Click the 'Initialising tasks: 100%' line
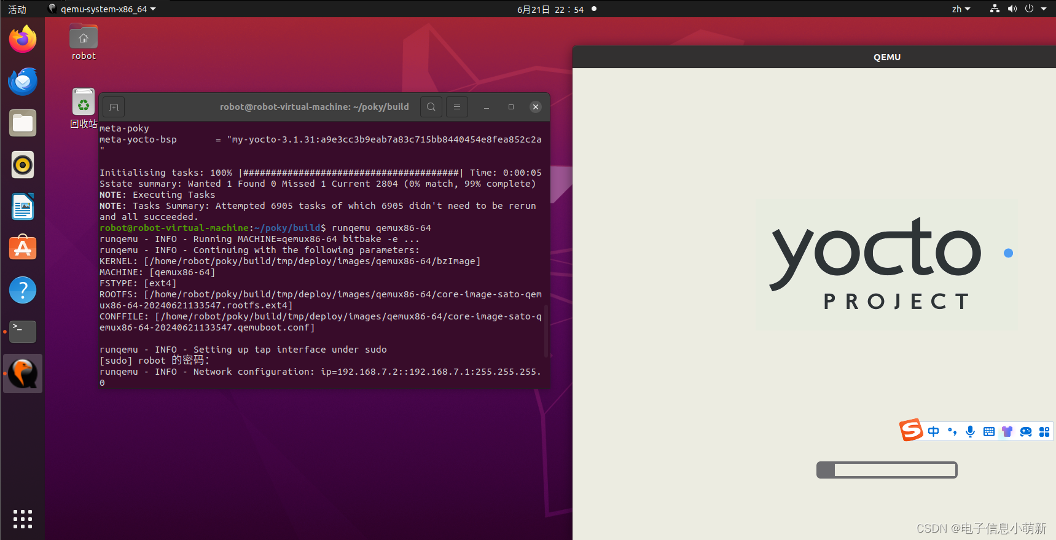Image resolution: width=1056 pixels, height=540 pixels. [x=321, y=173]
